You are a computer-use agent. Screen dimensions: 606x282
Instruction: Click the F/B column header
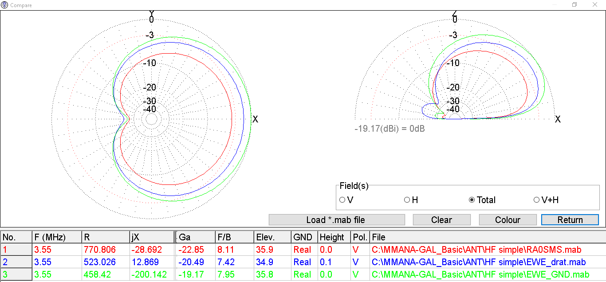click(x=234, y=237)
